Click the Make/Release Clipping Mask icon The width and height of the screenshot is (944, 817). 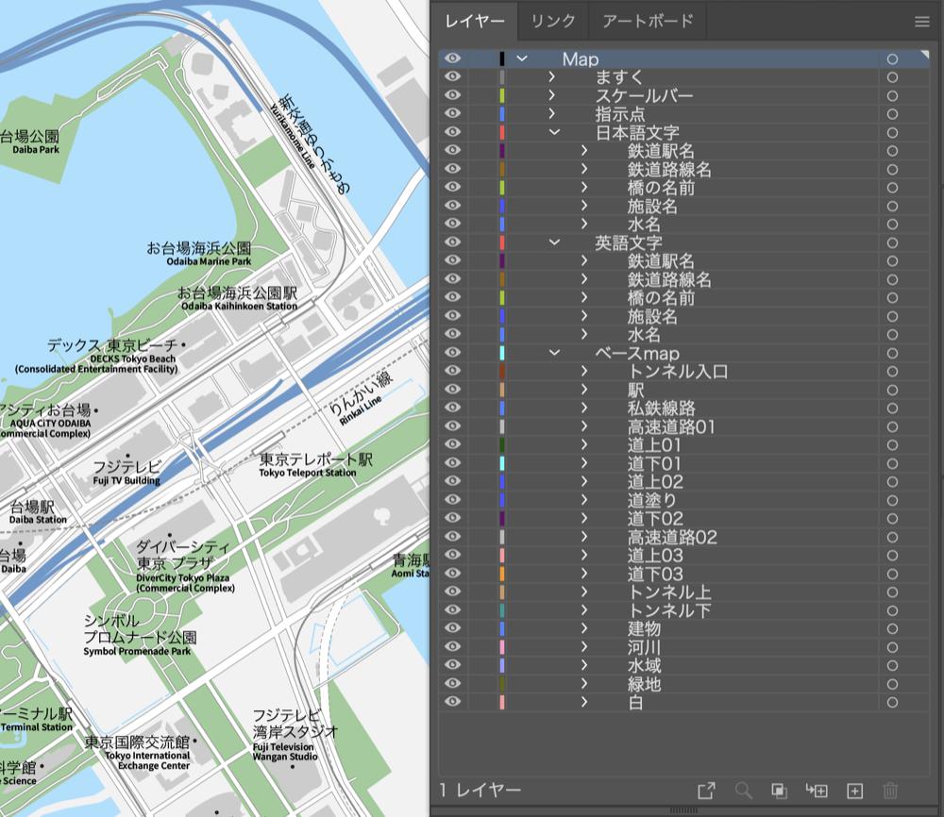pyautogui.click(x=778, y=791)
